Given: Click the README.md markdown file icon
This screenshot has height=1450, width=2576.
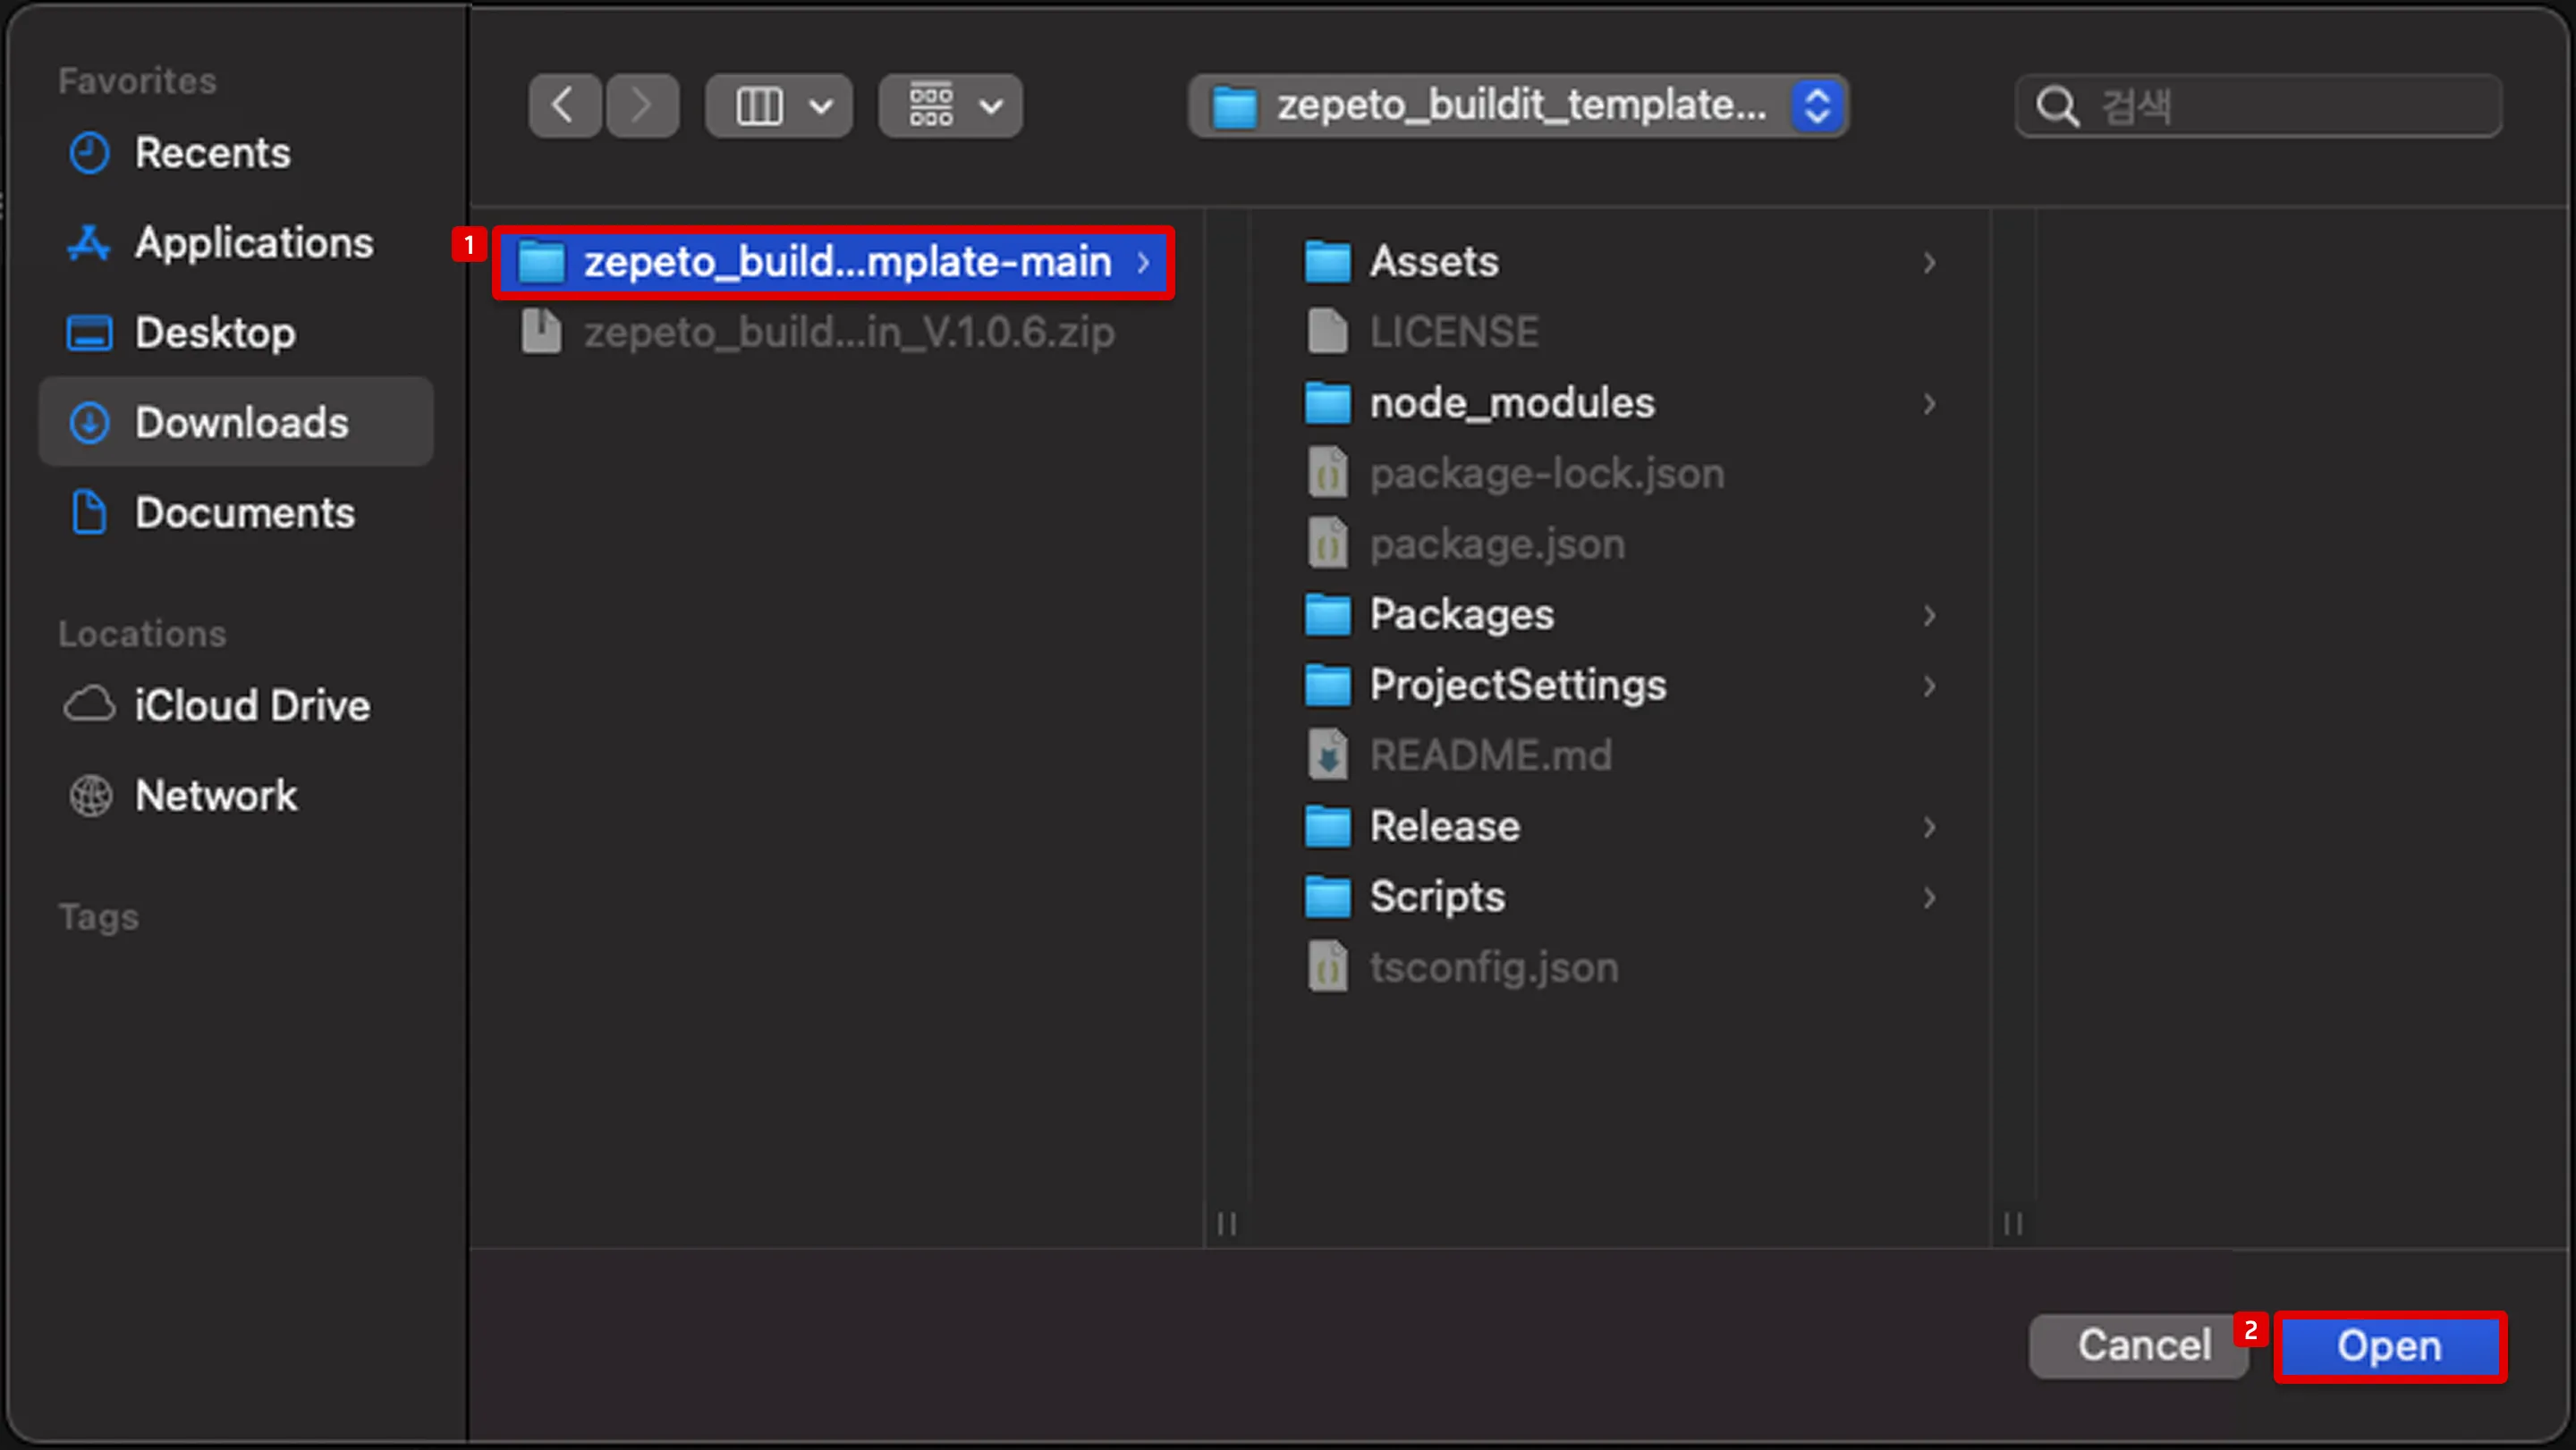Looking at the screenshot, I should [1327, 755].
